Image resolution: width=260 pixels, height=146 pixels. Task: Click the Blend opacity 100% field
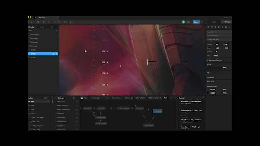point(225,68)
